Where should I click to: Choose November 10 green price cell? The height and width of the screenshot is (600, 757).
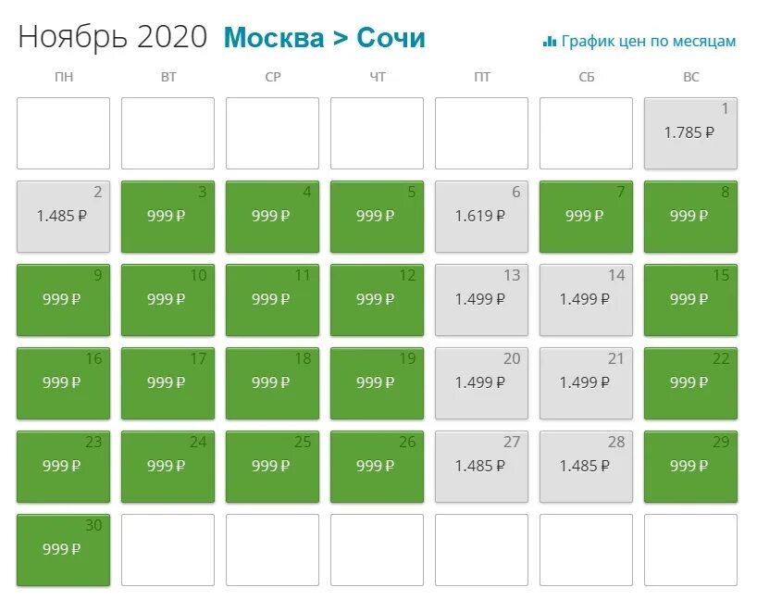[168, 300]
